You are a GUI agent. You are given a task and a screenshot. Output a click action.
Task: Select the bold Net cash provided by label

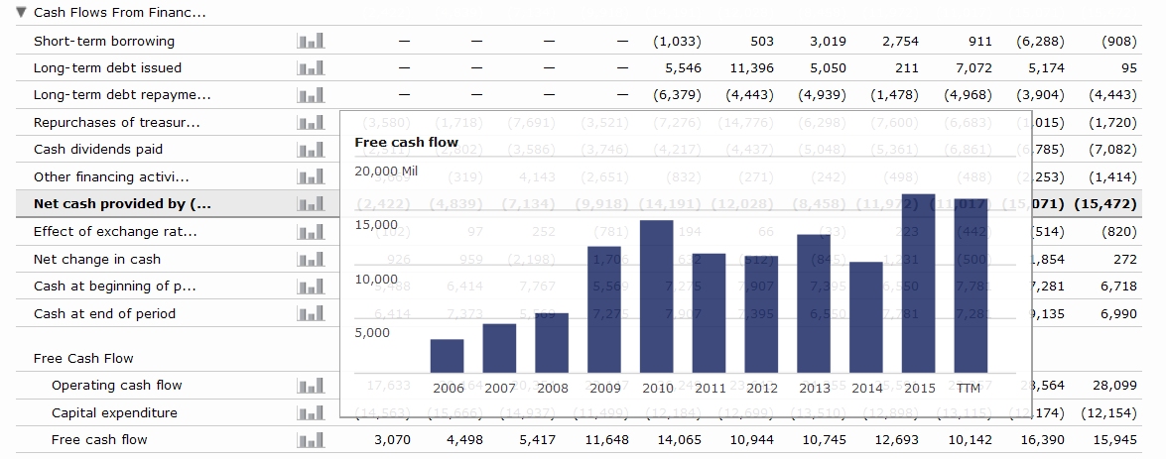(122, 203)
